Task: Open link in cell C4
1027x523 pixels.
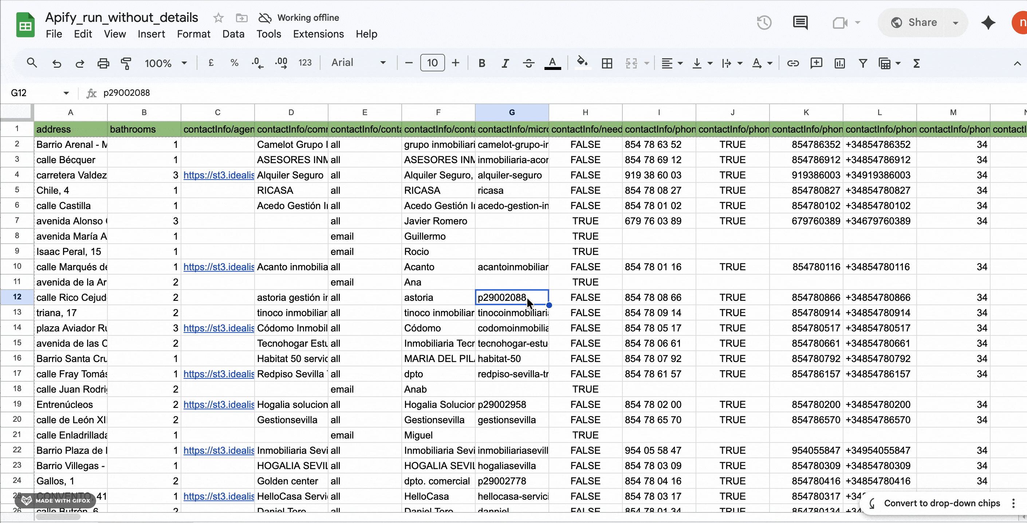Action: pos(219,175)
